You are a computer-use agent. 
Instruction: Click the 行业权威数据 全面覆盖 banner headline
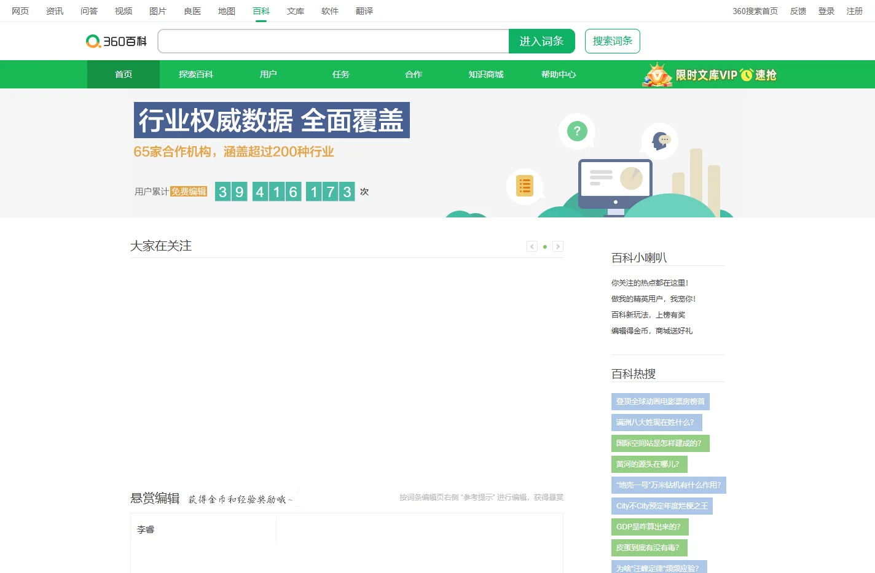pos(272,120)
